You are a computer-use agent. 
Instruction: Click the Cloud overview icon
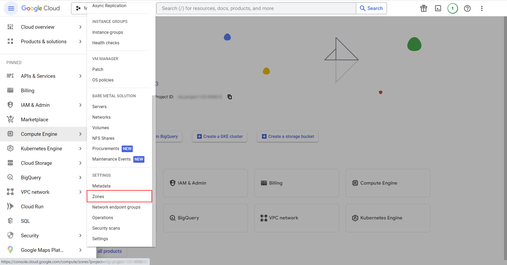[10, 27]
